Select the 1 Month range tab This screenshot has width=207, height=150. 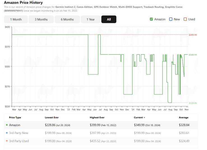(16, 19)
